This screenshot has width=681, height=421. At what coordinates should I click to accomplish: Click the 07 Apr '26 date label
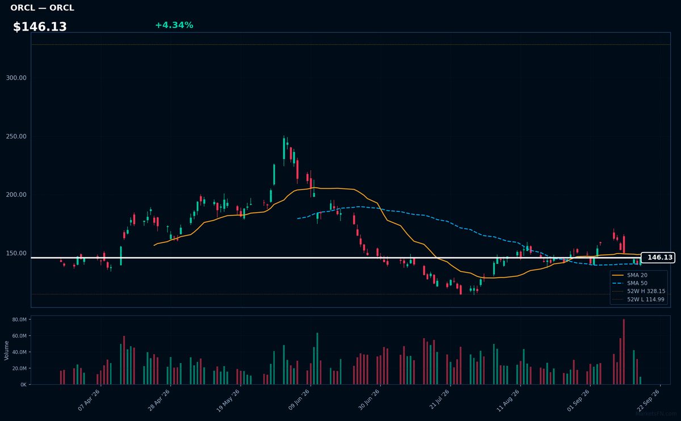[89, 400]
